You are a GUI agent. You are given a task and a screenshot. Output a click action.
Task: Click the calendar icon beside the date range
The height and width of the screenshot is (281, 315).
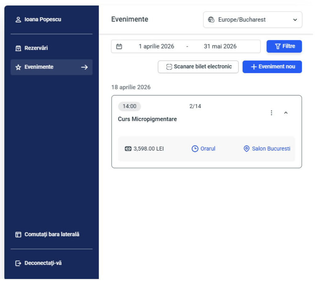point(120,46)
